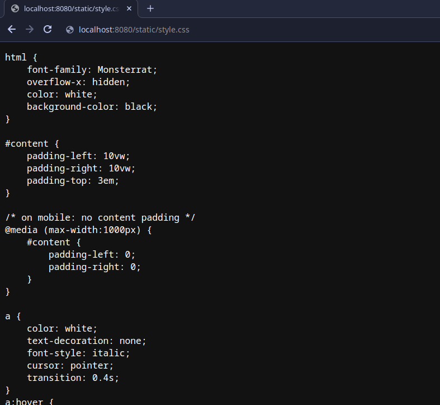The height and width of the screenshot is (405, 440).
Task: Click the globe favicon on the tab
Action: (x=15, y=8)
